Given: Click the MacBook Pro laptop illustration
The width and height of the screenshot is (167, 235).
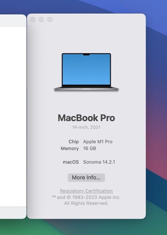Looking at the screenshot, I should coord(86,72).
